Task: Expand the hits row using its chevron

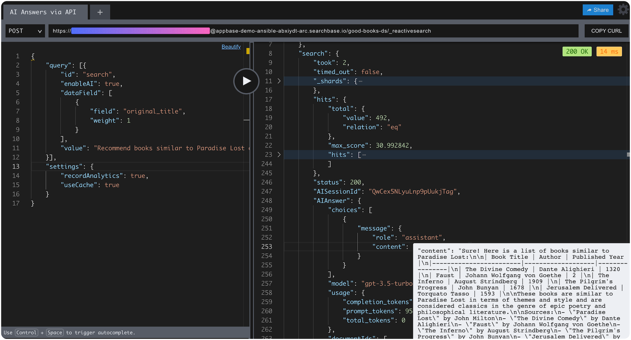Action: click(x=279, y=155)
